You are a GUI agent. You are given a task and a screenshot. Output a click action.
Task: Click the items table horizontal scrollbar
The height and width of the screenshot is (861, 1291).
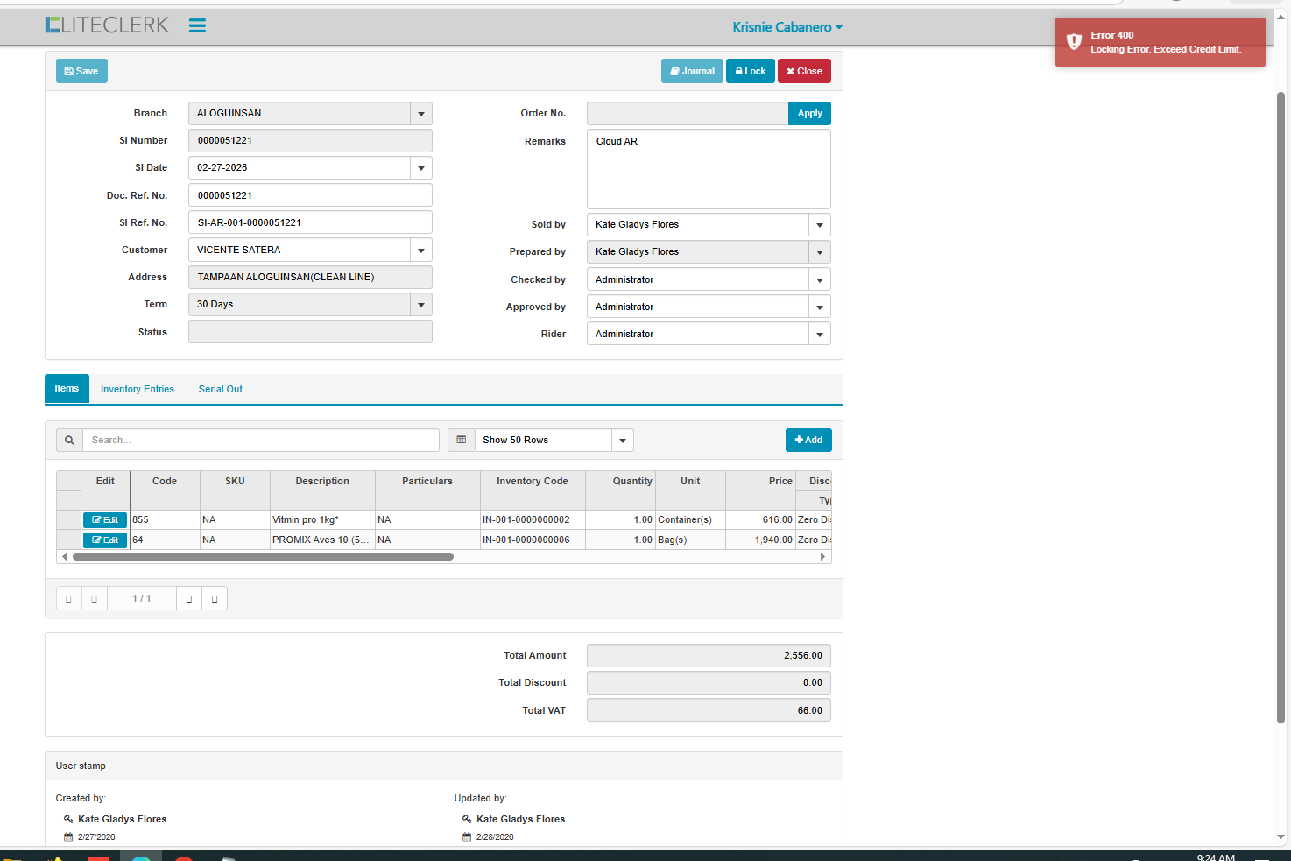tap(263, 557)
